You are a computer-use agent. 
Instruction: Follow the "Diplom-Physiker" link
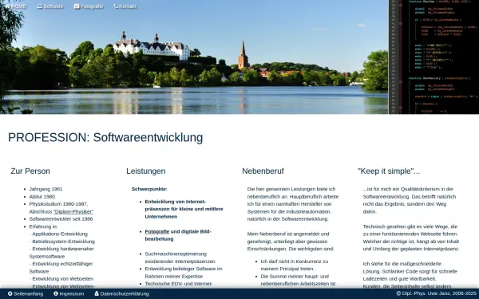tap(73, 211)
